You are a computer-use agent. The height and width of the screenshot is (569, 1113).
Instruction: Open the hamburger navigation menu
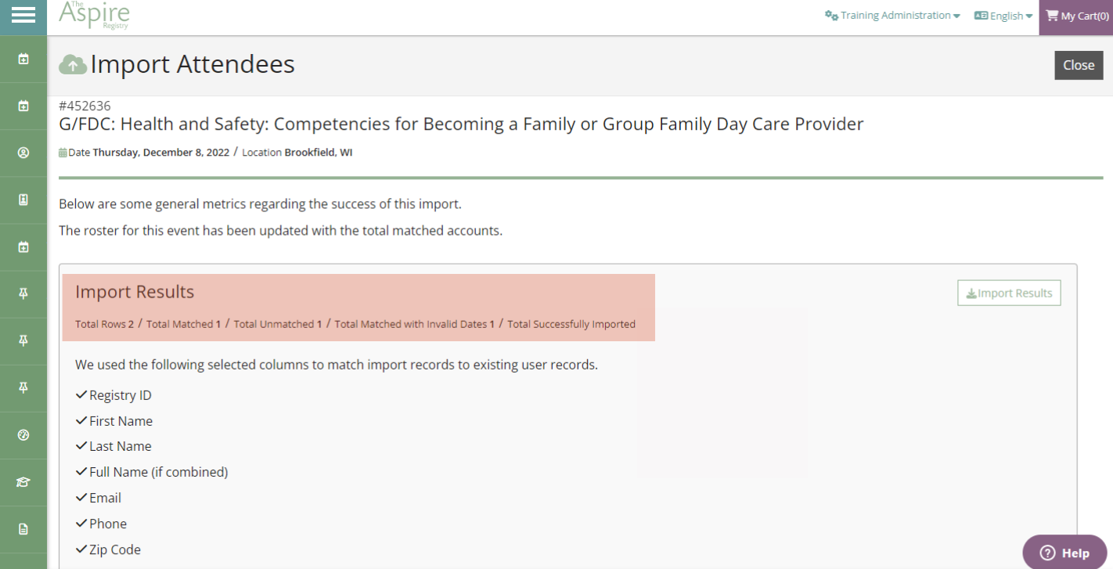pos(23,16)
